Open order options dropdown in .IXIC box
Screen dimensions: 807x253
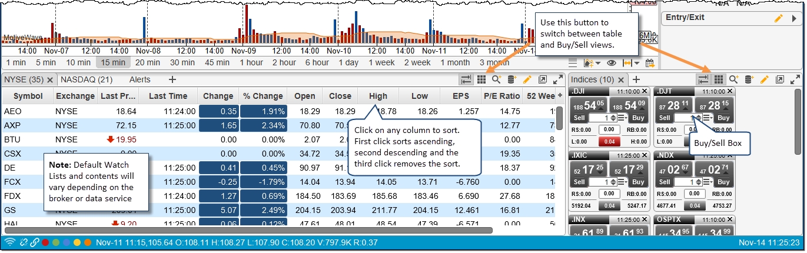[x=623, y=182]
